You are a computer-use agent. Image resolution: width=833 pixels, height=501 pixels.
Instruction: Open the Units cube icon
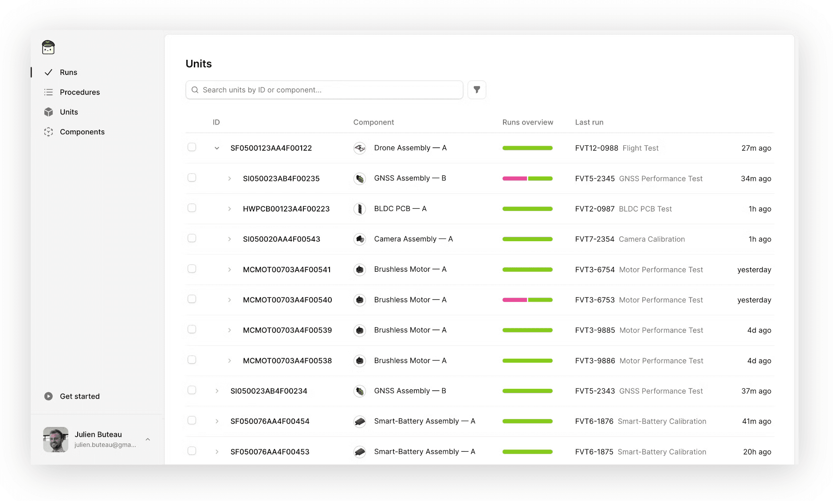pos(49,112)
